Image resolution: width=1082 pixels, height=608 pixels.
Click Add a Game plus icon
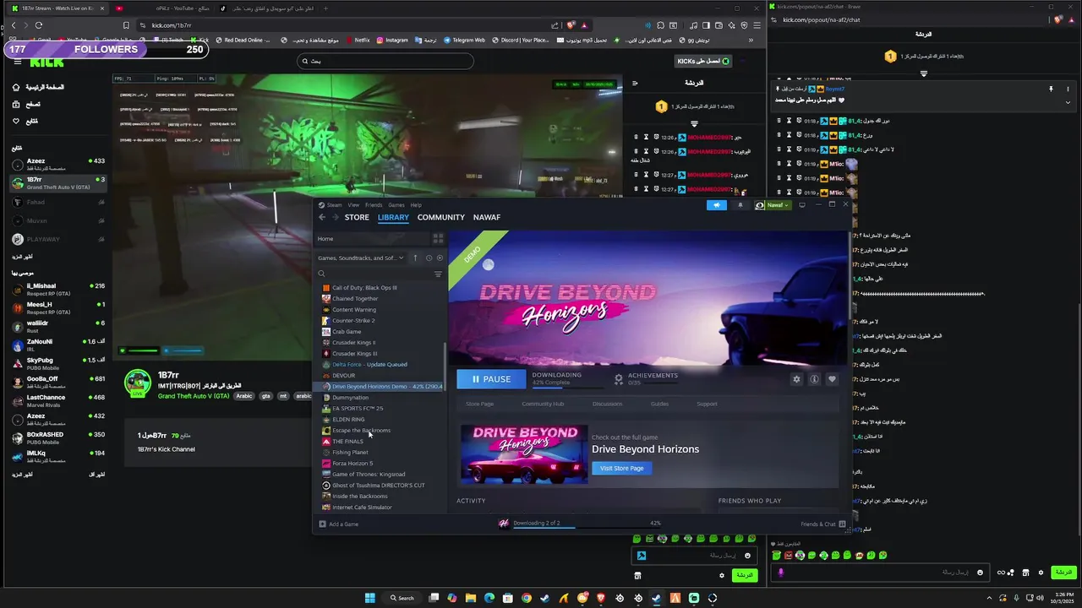pyautogui.click(x=322, y=524)
